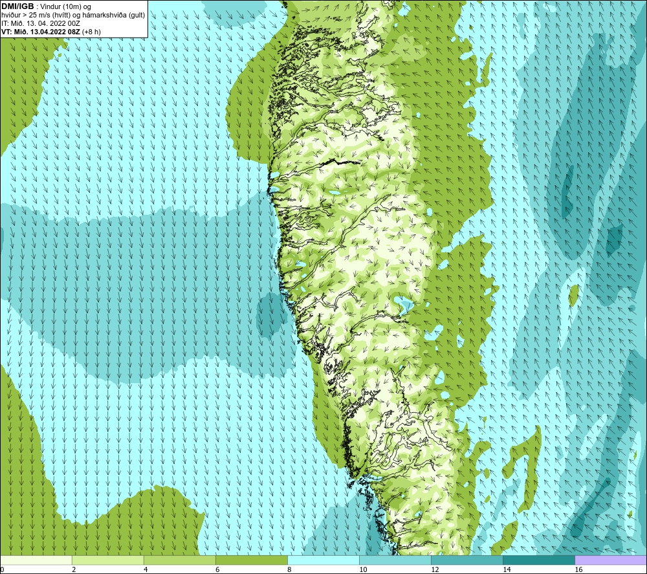Click the "hviður > 25 m/s (hvítt)" description line

pyautogui.click(x=73, y=16)
